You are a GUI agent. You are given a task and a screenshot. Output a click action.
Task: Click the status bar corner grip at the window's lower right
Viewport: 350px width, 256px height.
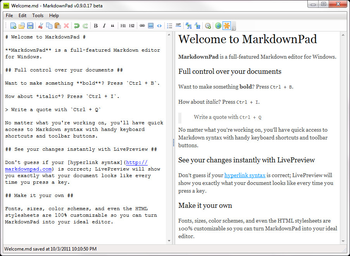[x=344, y=249]
